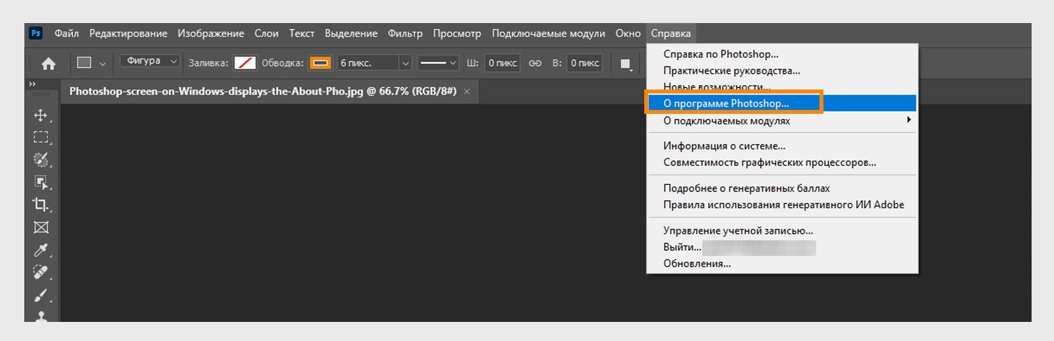Viewport: 1054px width, 341px height.
Task: Toggle the width-height link icon
Action: pyautogui.click(x=535, y=63)
